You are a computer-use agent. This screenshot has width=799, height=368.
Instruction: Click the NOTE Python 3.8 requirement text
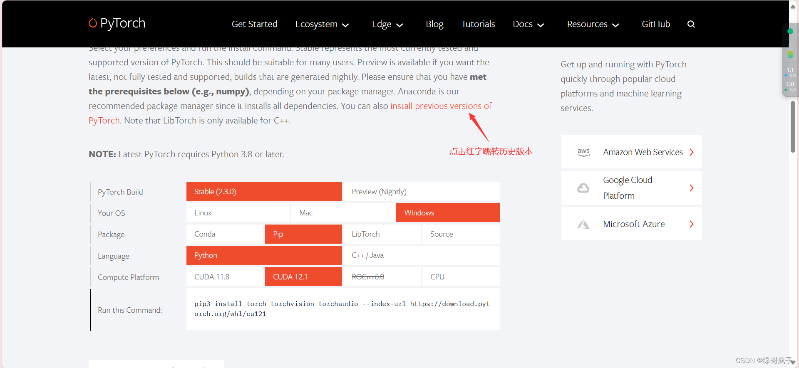pyautogui.click(x=186, y=154)
